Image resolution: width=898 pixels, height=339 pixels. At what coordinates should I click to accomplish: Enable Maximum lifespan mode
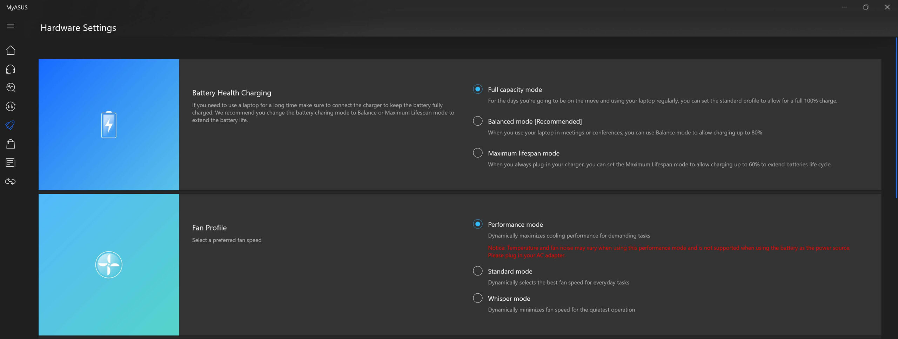pos(477,153)
